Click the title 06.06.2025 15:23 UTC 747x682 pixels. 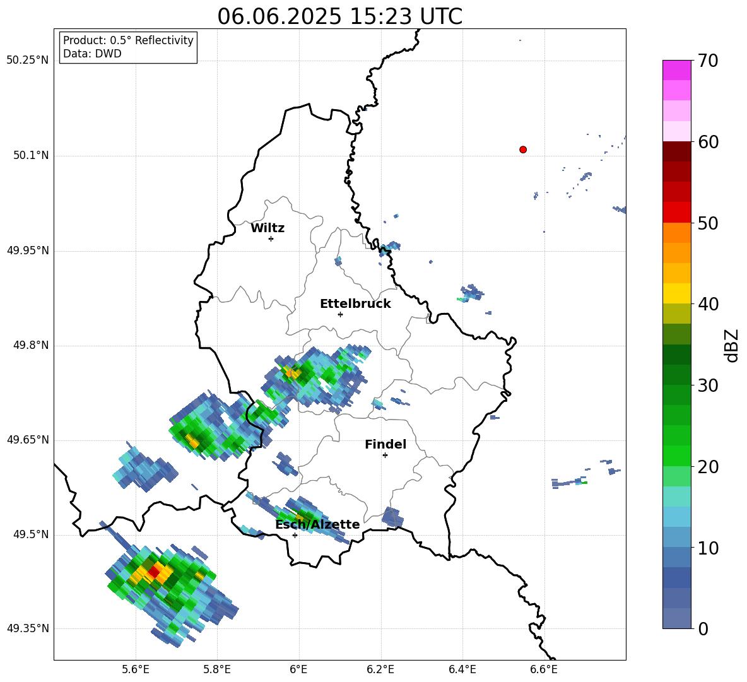click(339, 16)
